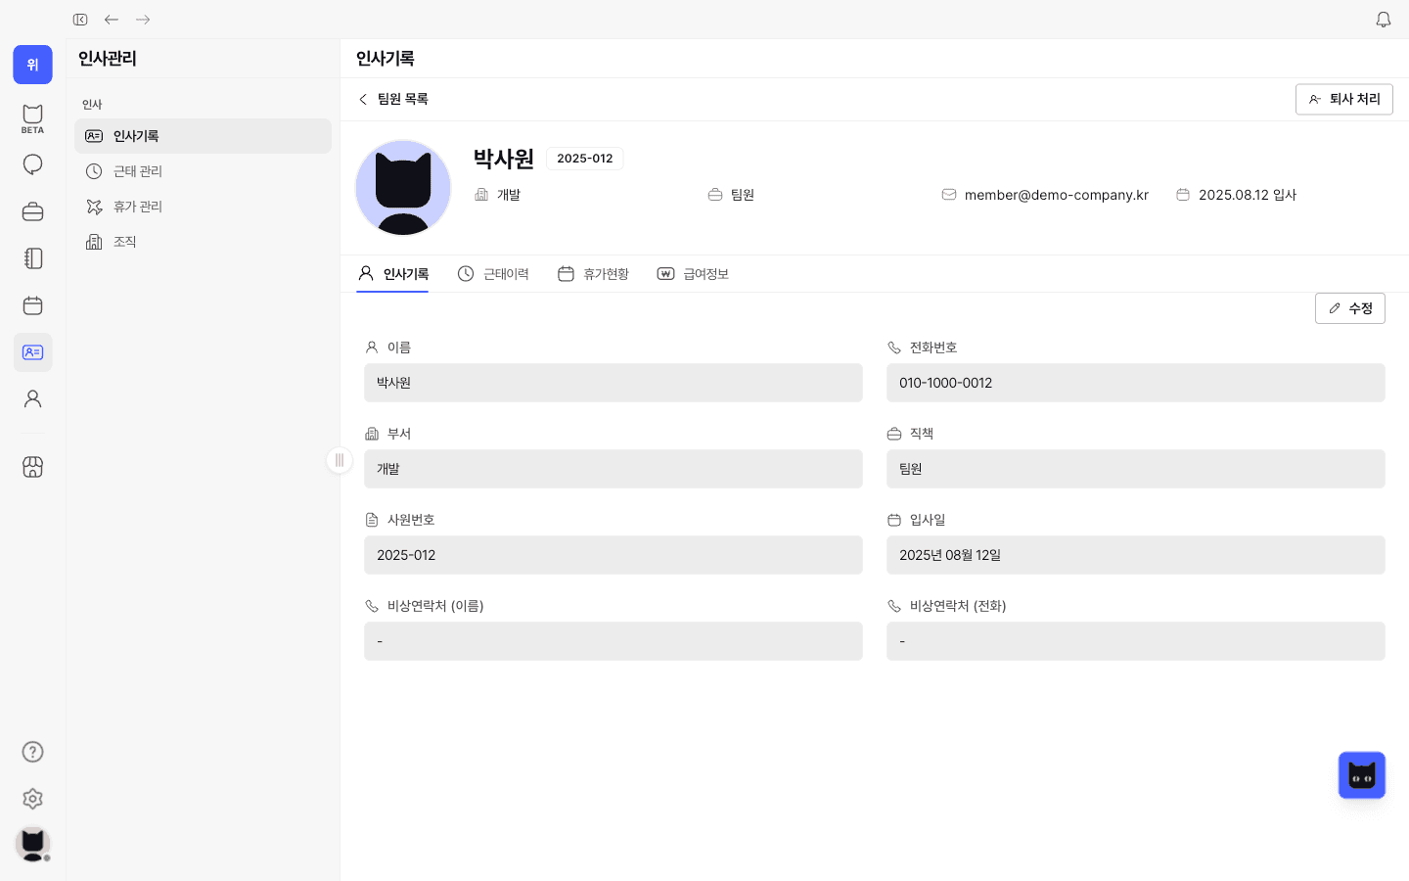Screen dimensions: 1409x881
Task: Go back with the left arrow
Action: 112,20
